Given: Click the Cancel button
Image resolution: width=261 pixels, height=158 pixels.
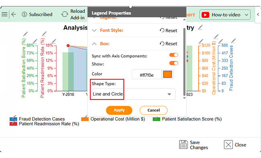Looking at the screenshot, I should click(x=153, y=110).
